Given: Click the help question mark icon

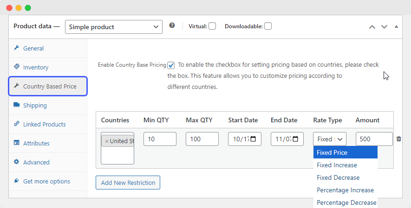Looking at the screenshot, I should 172,26.
